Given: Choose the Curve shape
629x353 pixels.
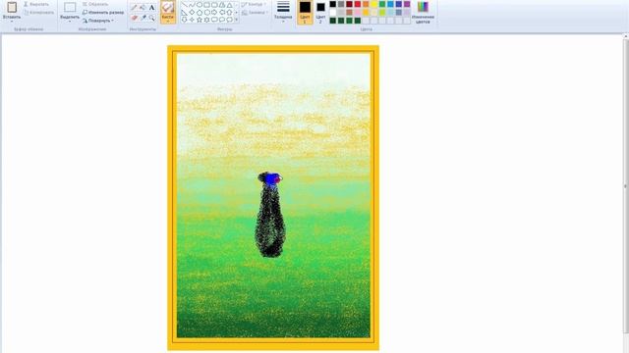Looking at the screenshot, I should pos(192,4).
